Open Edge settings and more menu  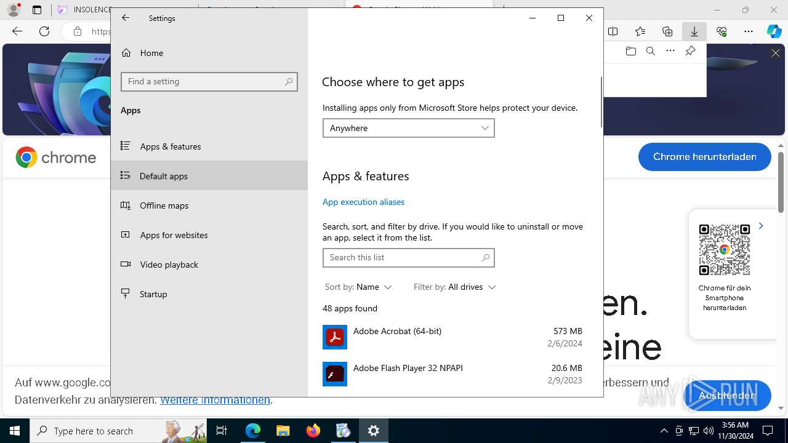[749, 31]
